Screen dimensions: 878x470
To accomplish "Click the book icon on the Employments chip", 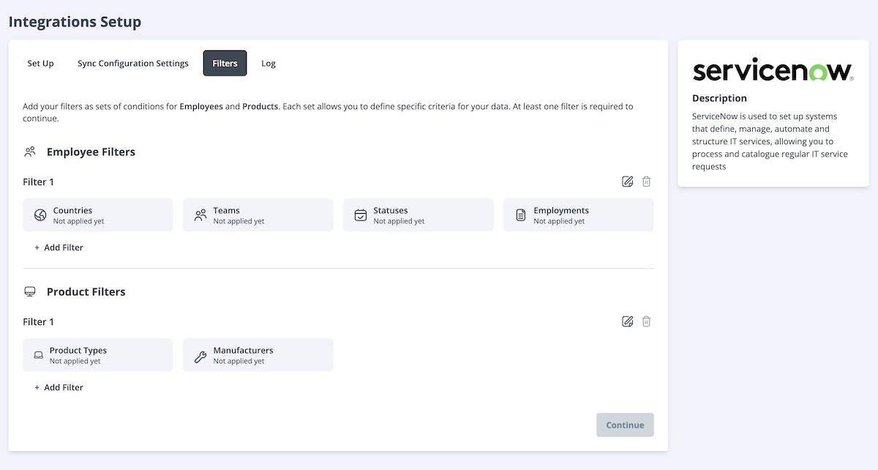I will [x=520, y=215].
